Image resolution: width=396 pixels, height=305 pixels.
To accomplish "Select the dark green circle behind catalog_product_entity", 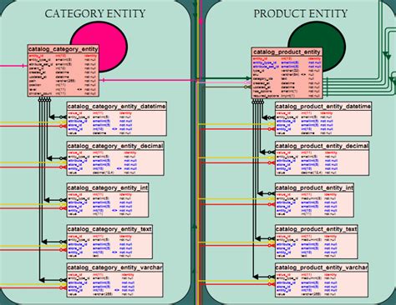I will point(317,46).
